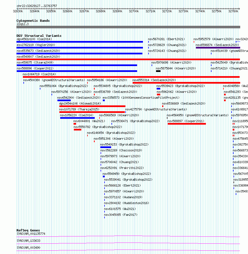
Task: Select nsv5536471 (ByrskaBishop2022) label
Action: [x=135, y=121]
